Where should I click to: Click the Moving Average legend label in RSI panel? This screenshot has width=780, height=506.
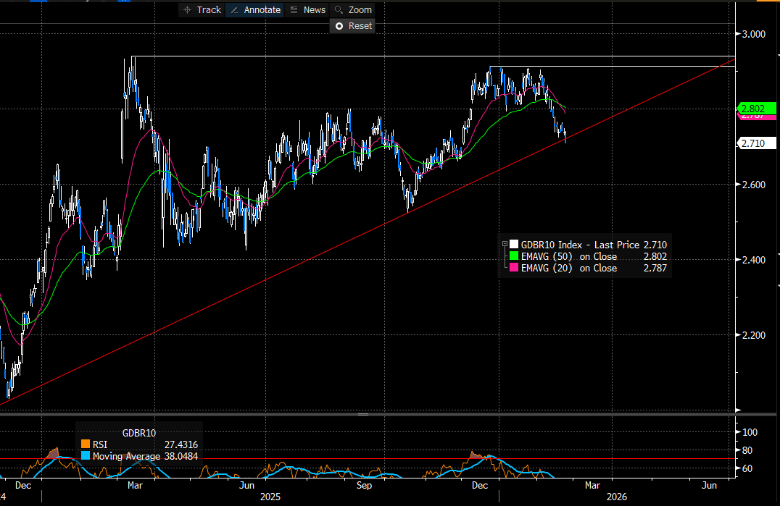(126, 456)
